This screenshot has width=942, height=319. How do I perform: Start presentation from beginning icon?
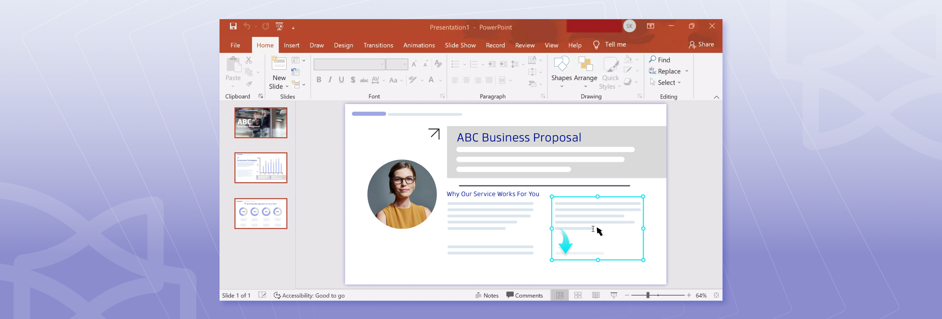(x=279, y=26)
